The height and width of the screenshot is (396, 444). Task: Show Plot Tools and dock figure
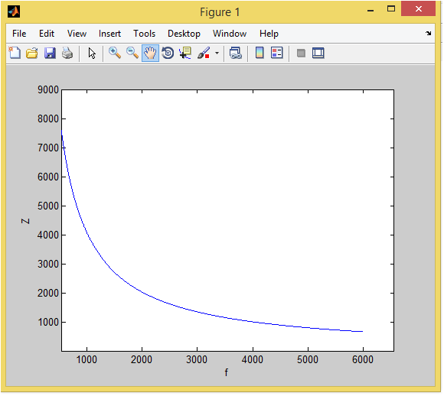click(318, 53)
